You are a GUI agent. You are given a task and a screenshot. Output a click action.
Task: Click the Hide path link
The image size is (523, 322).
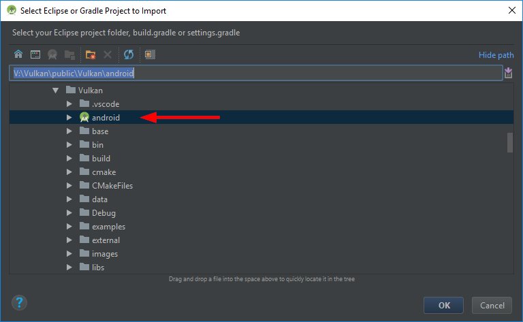496,55
